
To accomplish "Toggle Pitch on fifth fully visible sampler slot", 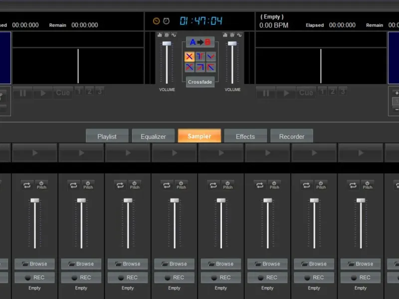I will [x=228, y=185].
